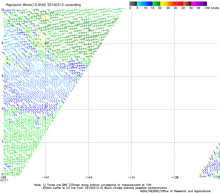The height and width of the screenshot is (193, 220).
Task: Click the latitude axis label '4'
Action: coord(2,108)
